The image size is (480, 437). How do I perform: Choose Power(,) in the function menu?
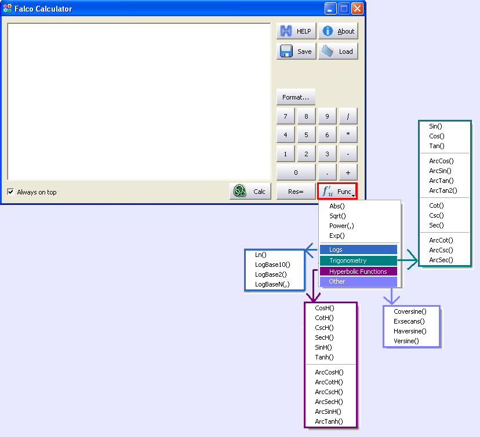click(341, 226)
